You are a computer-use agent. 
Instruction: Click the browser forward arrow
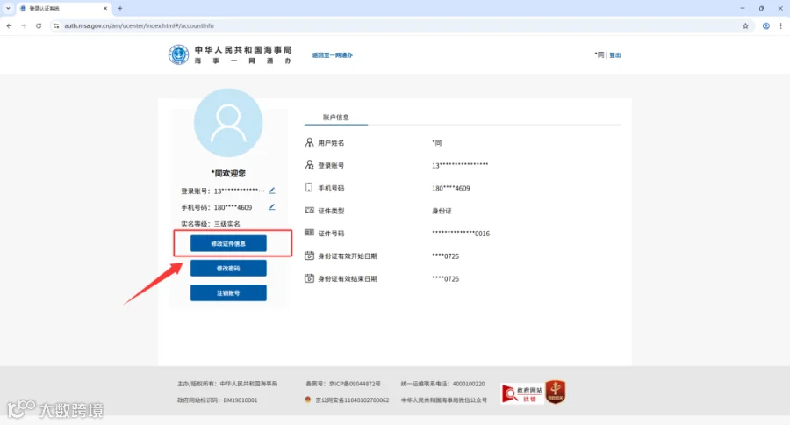coord(24,25)
